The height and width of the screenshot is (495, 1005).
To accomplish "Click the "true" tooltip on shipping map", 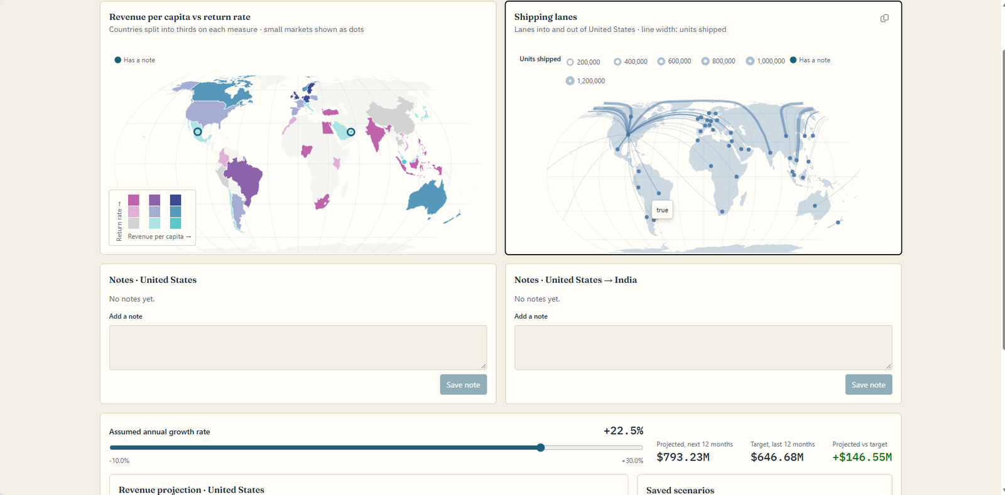I will [662, 210].
